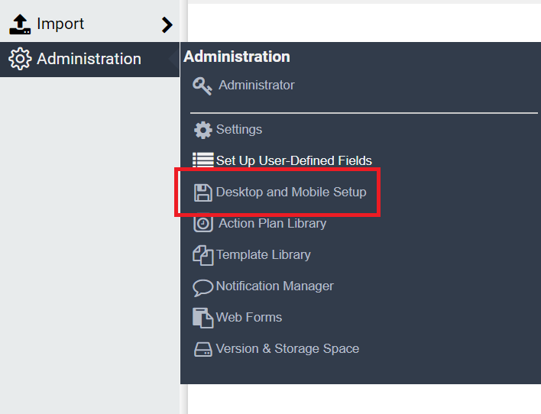Click the Administration gear icon in sidebar
Screen dimensions: 541x414
click(x=20, y=59)
